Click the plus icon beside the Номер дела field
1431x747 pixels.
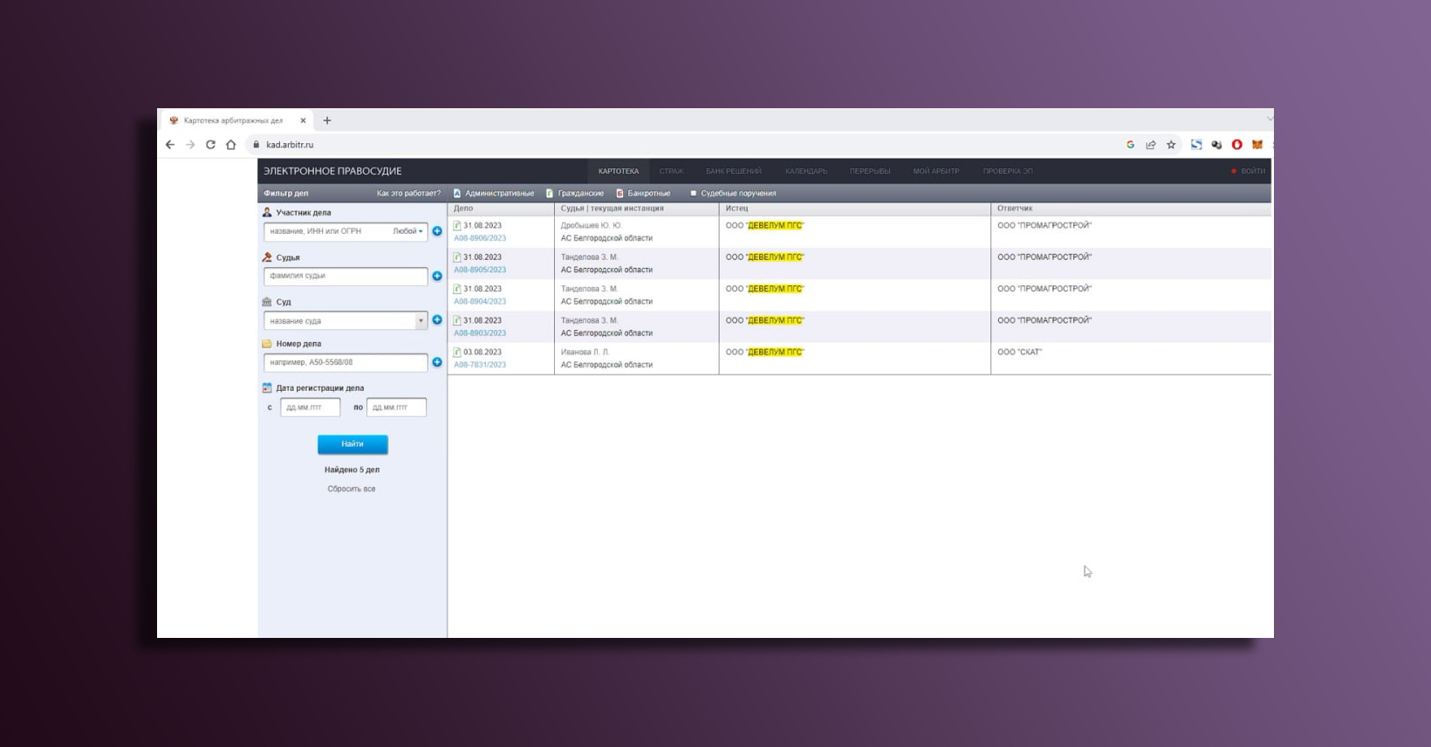point(437,362)
